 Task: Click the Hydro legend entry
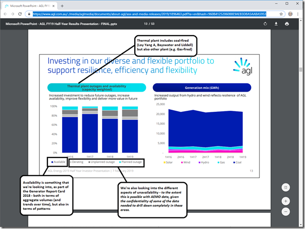(204, 162)
